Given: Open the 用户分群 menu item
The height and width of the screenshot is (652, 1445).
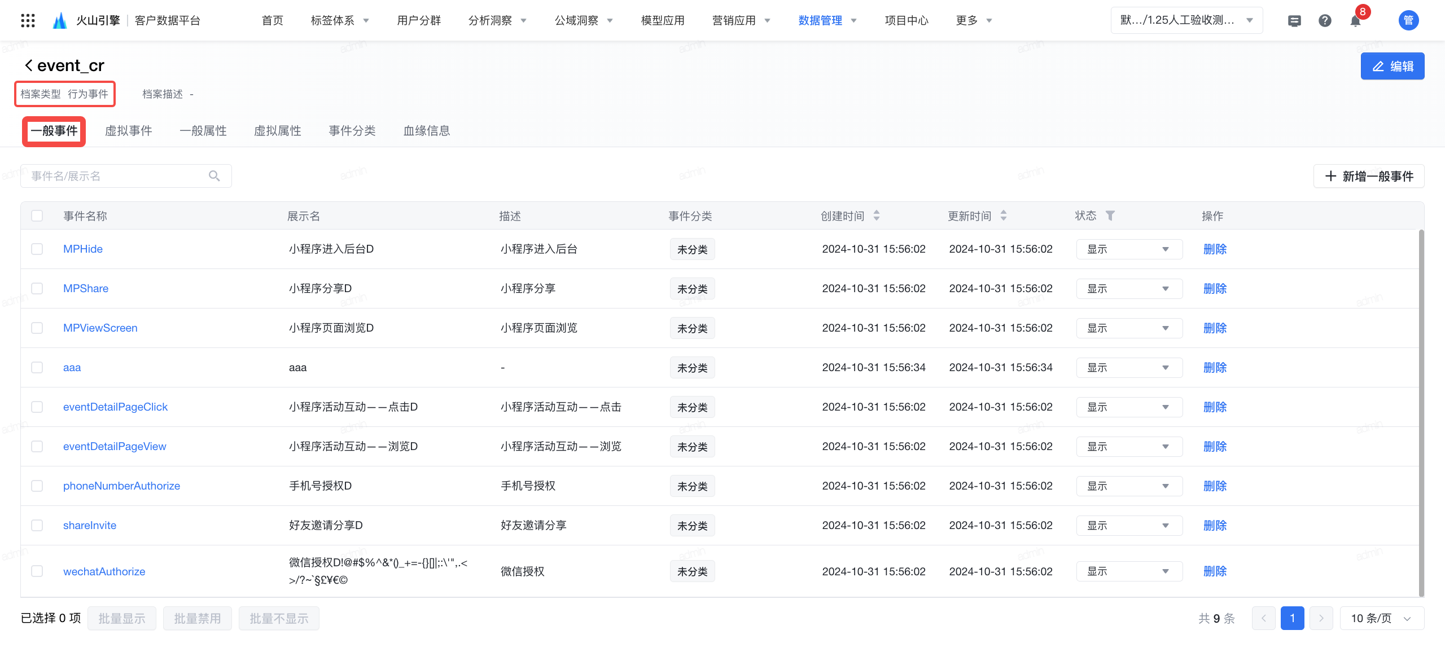Looking at the screenshot, I should (419, 20).
